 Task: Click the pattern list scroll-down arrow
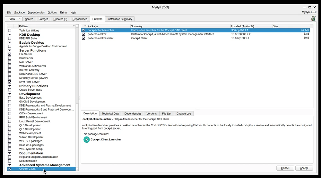77,169
